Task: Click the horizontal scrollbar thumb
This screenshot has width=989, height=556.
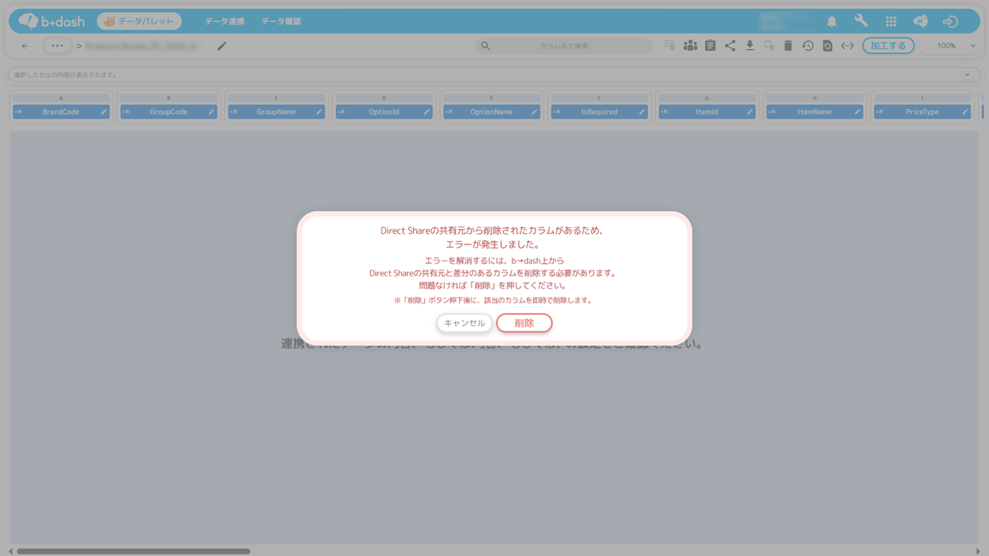Action: 133,551
